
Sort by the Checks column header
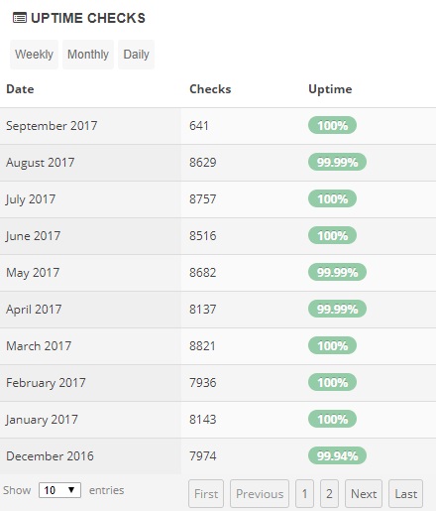[x=210, y=89]
